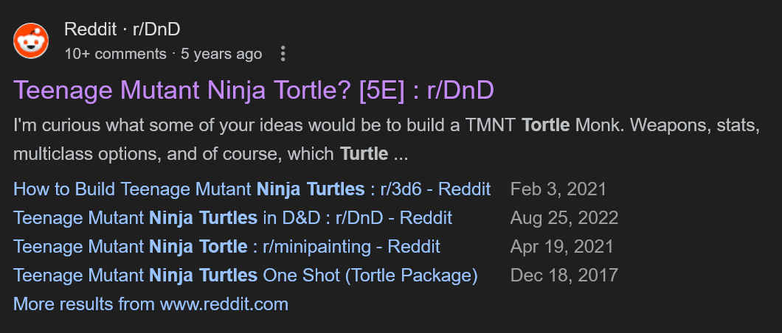Open the Teenage Mutant Ninja Tortle? [5E] result
The image size is (782, 333).
tap(253, 91)
